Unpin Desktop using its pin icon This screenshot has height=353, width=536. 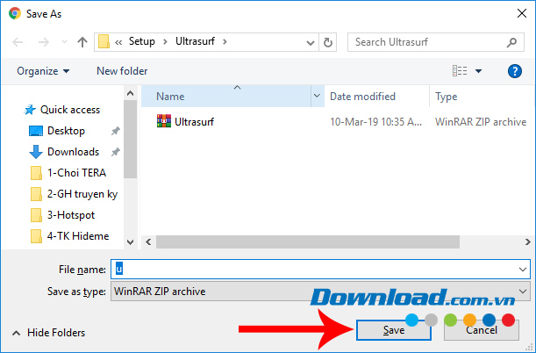pyautogui.click(x=116, y=131)
